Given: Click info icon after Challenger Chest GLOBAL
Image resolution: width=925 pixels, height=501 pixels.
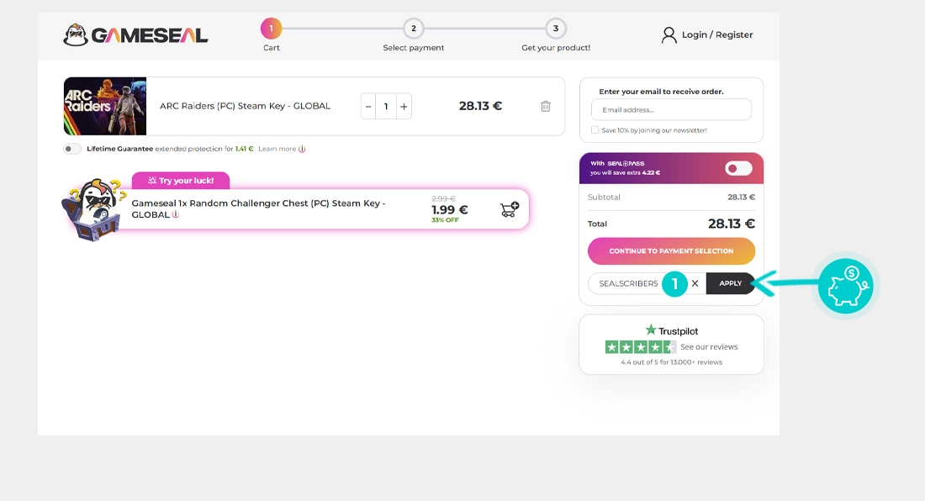Looking at the screenshot, I should point(175,214).
